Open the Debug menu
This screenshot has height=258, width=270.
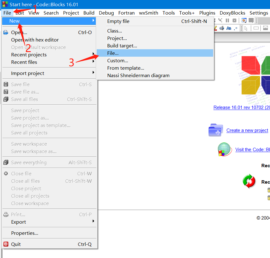pyautogui.click(x=106, y=13)
